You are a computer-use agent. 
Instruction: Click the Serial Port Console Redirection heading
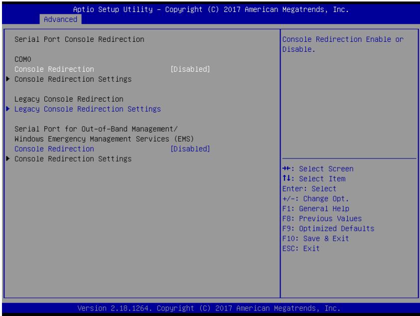click(79, 39)
